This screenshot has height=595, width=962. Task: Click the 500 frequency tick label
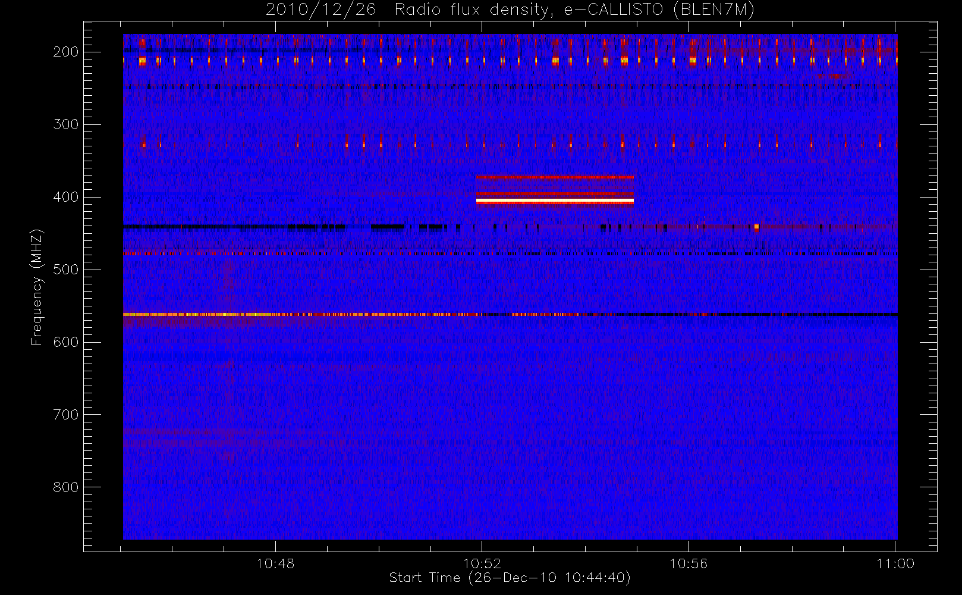(66, 270)
